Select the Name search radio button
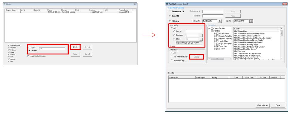Screen dimensions: 290x114 (9, 52)
